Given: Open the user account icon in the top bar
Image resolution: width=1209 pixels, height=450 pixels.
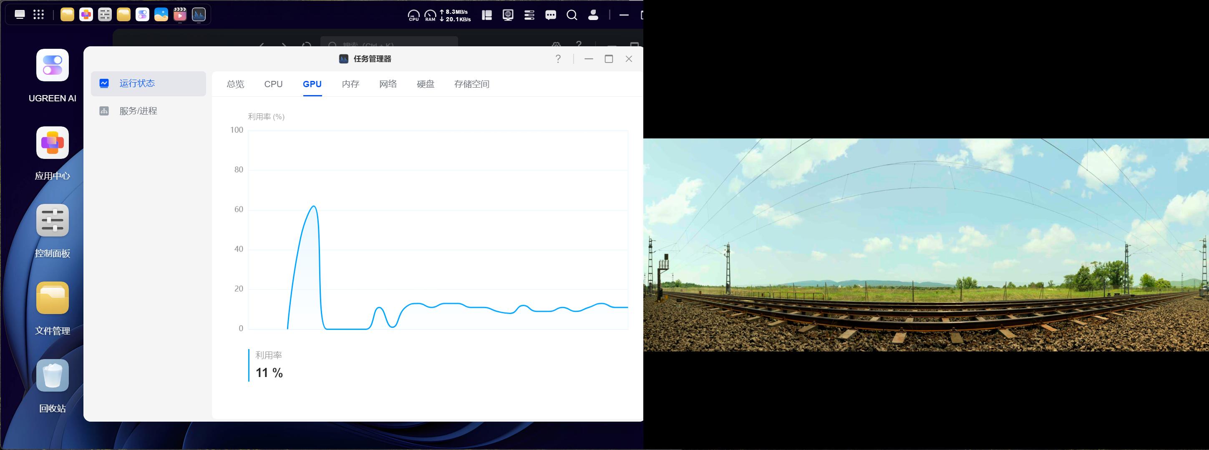Looking at the screenshot, I should 593,15.
